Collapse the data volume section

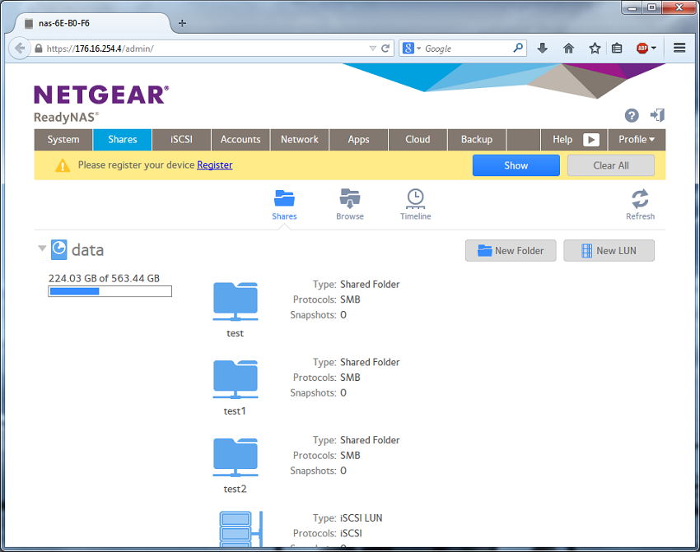(x=42, y=248)
